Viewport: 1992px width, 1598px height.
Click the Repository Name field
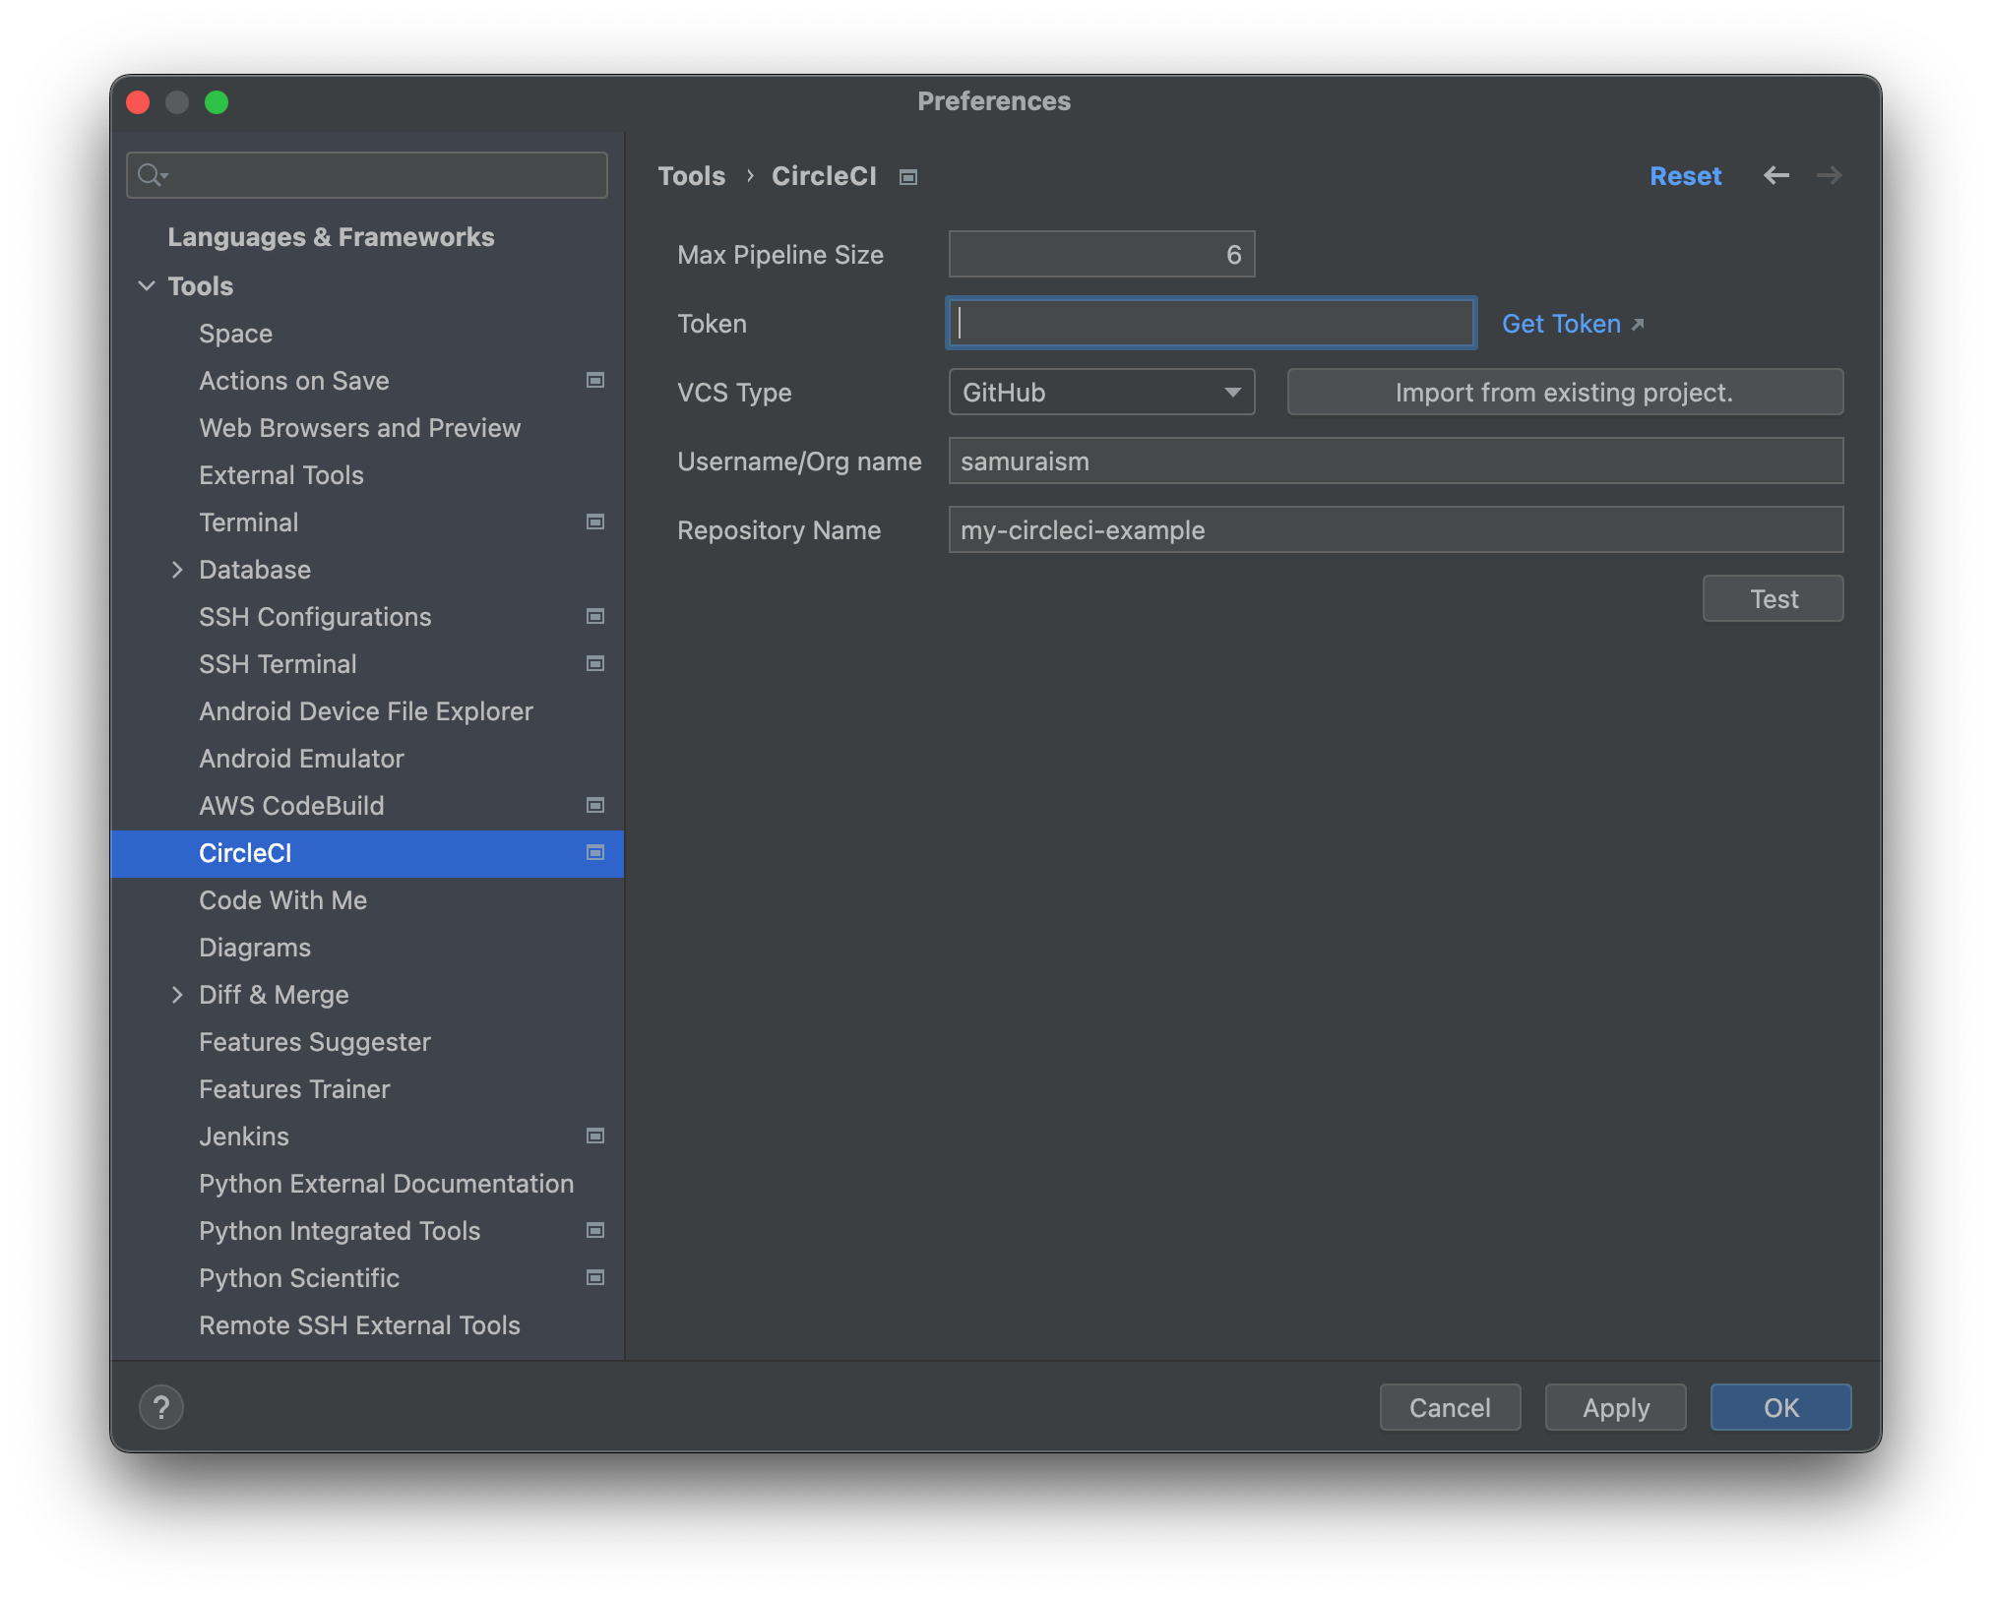[x=1396, y=529]
